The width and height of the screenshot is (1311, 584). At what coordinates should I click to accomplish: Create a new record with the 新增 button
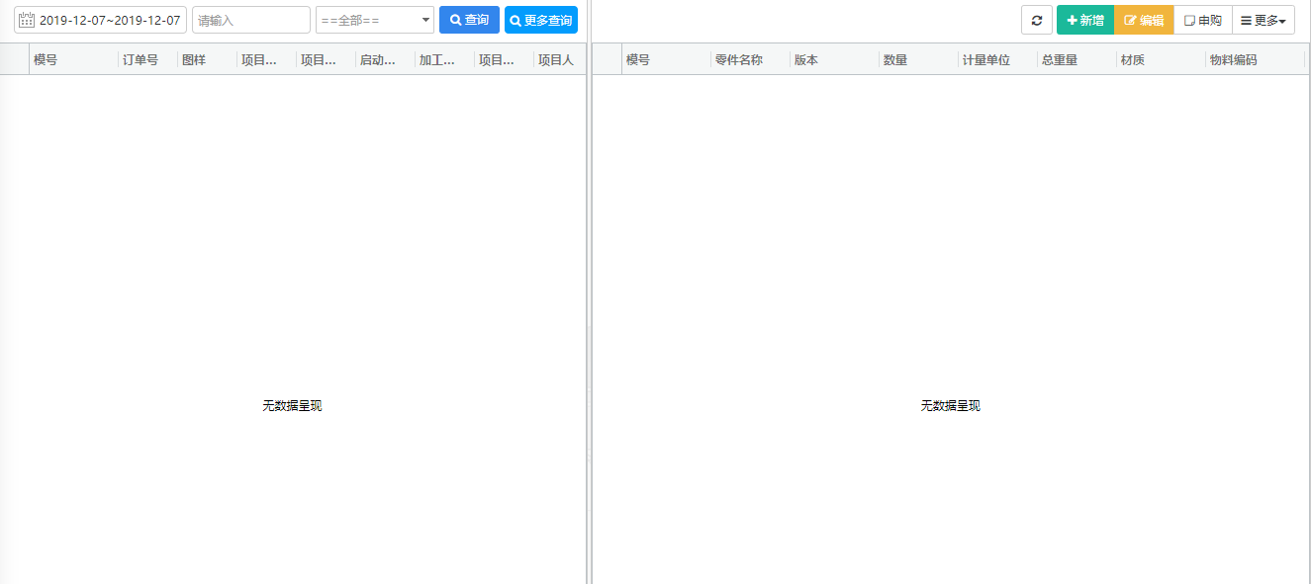click(x=1083, y=19)
